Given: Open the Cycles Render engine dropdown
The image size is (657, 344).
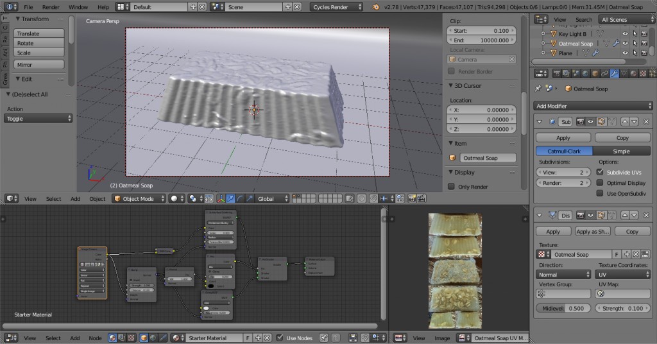Looking at the screenshot, I should pyautogui.click(x=336, y=7).
